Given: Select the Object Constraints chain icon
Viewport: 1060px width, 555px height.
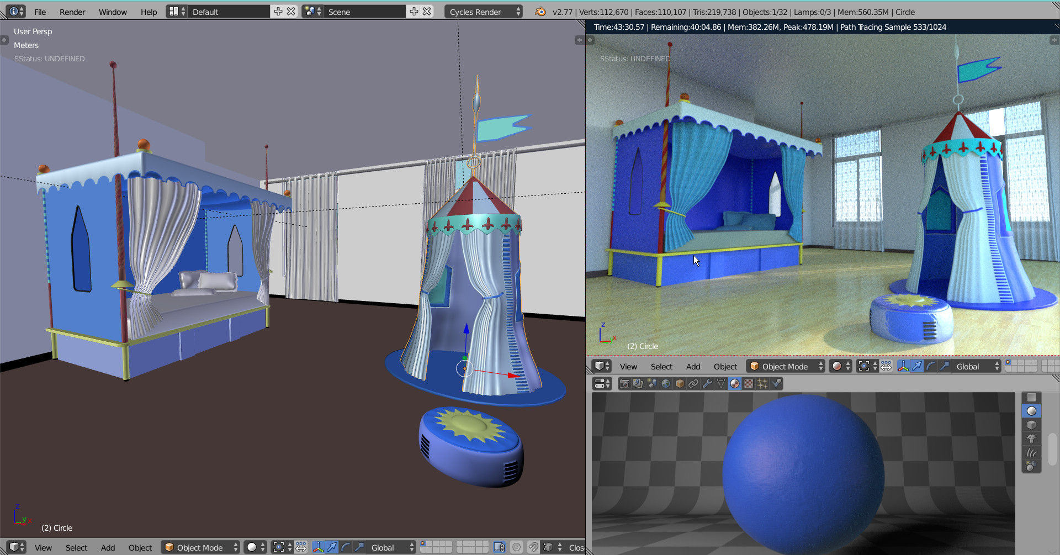Looking at the screenshot, I should [693, 384].
